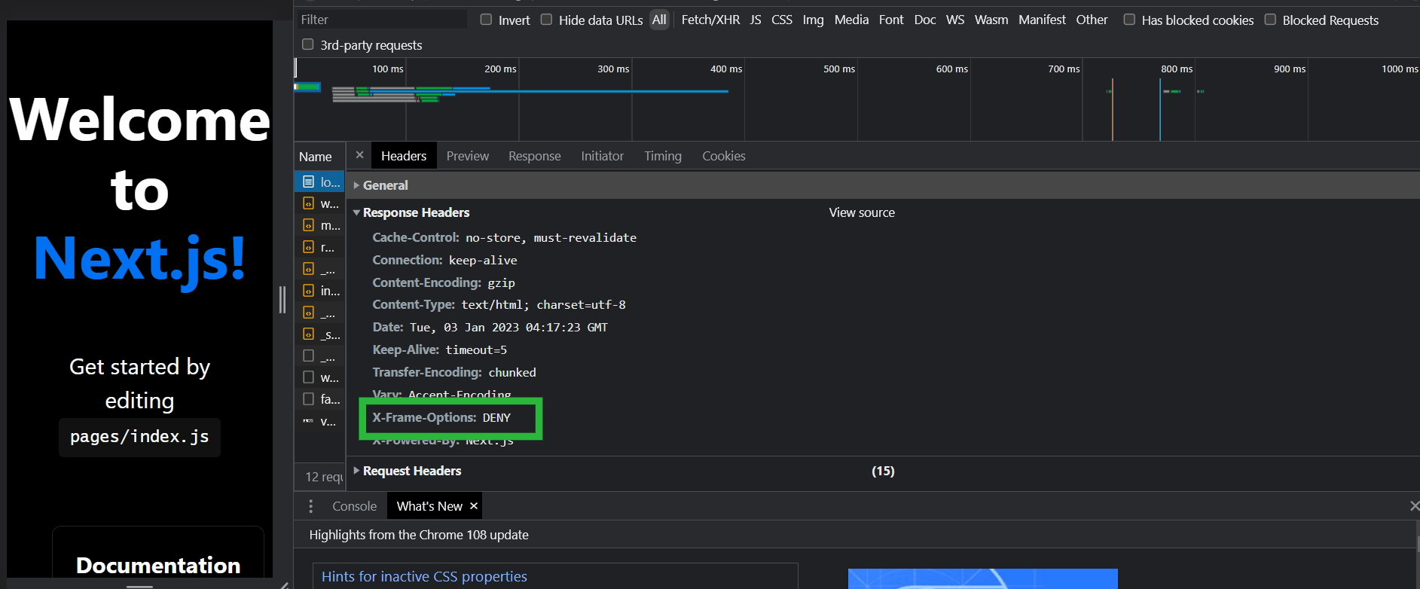The width and height of the screenshot is (1420, 589).
Task: Click View source for response headers
Action: 862,212
